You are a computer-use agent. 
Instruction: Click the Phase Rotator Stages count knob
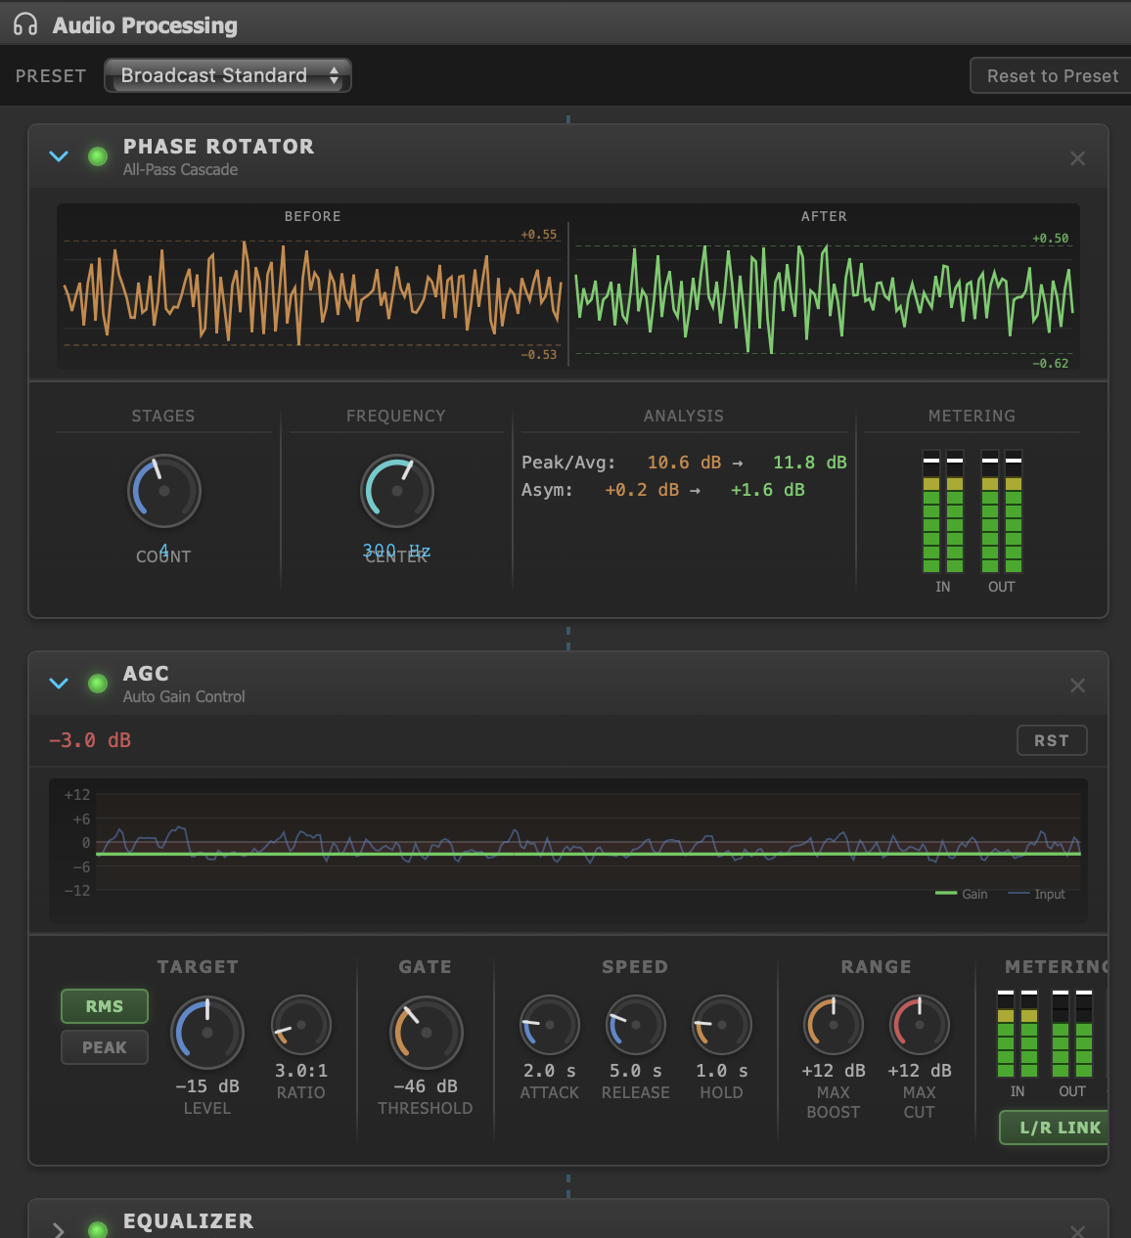[x=164, y=491]
